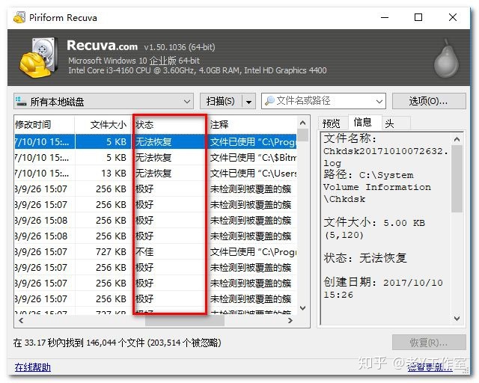Maximize the Piriform Recuva window

[x=418, y=17]
